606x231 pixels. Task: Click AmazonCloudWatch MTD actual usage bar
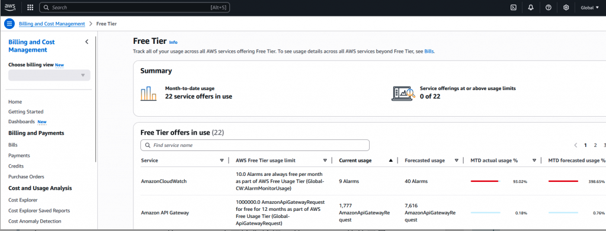coord(485,181)
